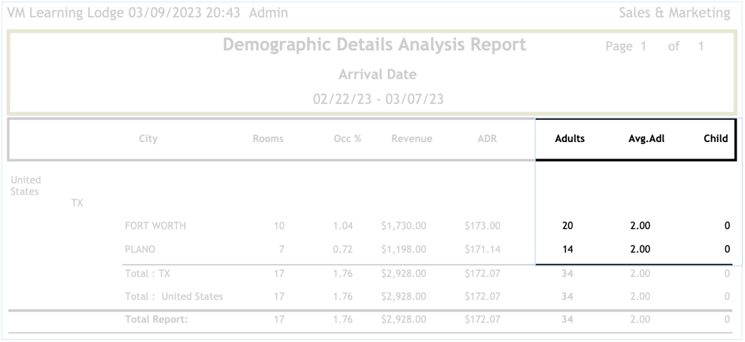The height and width of the screenshot is (342, 745).
Task: Click Fort Worth's adults value of 20
Action: coord(567,226)
